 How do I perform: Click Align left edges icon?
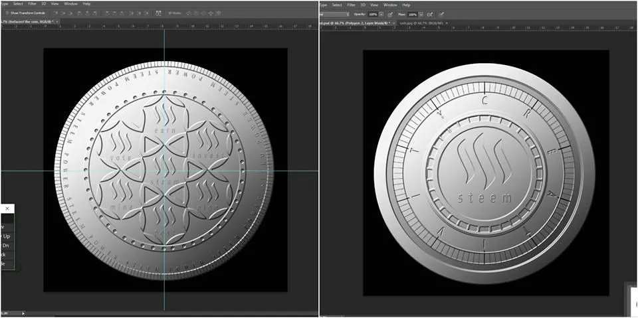(79, 13)
